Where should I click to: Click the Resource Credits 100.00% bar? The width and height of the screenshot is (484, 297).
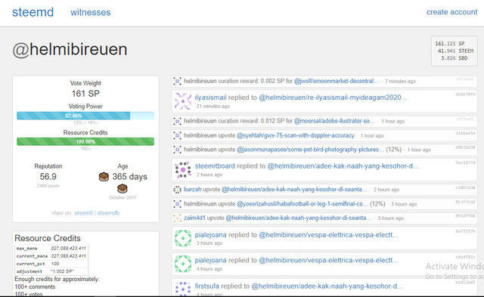tap(85, 141)
